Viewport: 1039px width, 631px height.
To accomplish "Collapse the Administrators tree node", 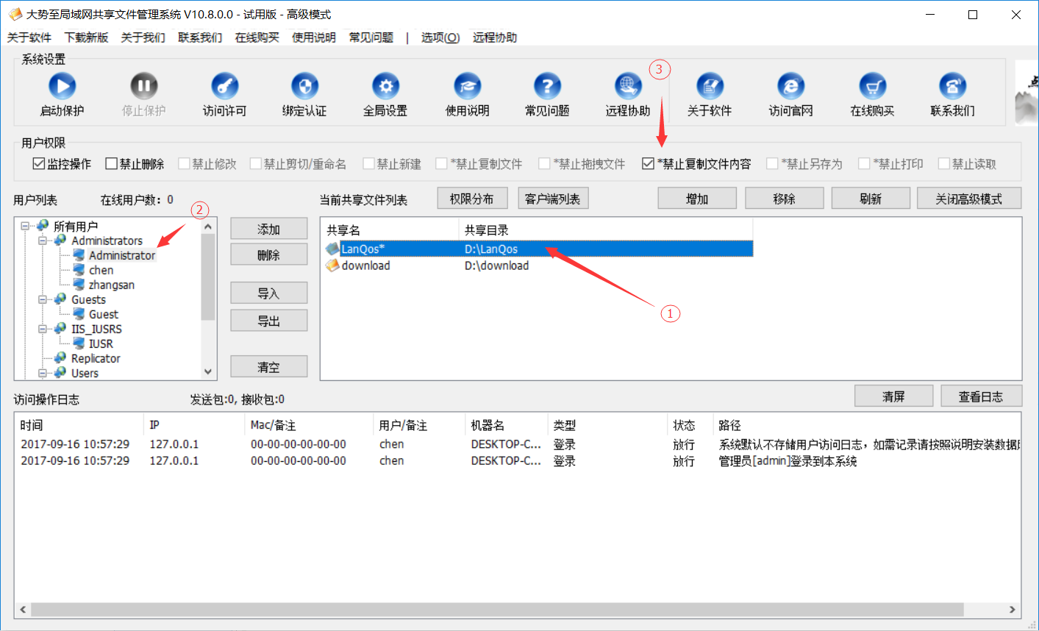I will point(43,240).
